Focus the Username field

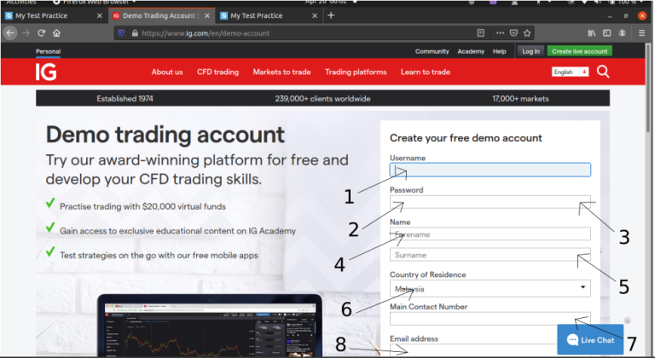coord(490,170)
